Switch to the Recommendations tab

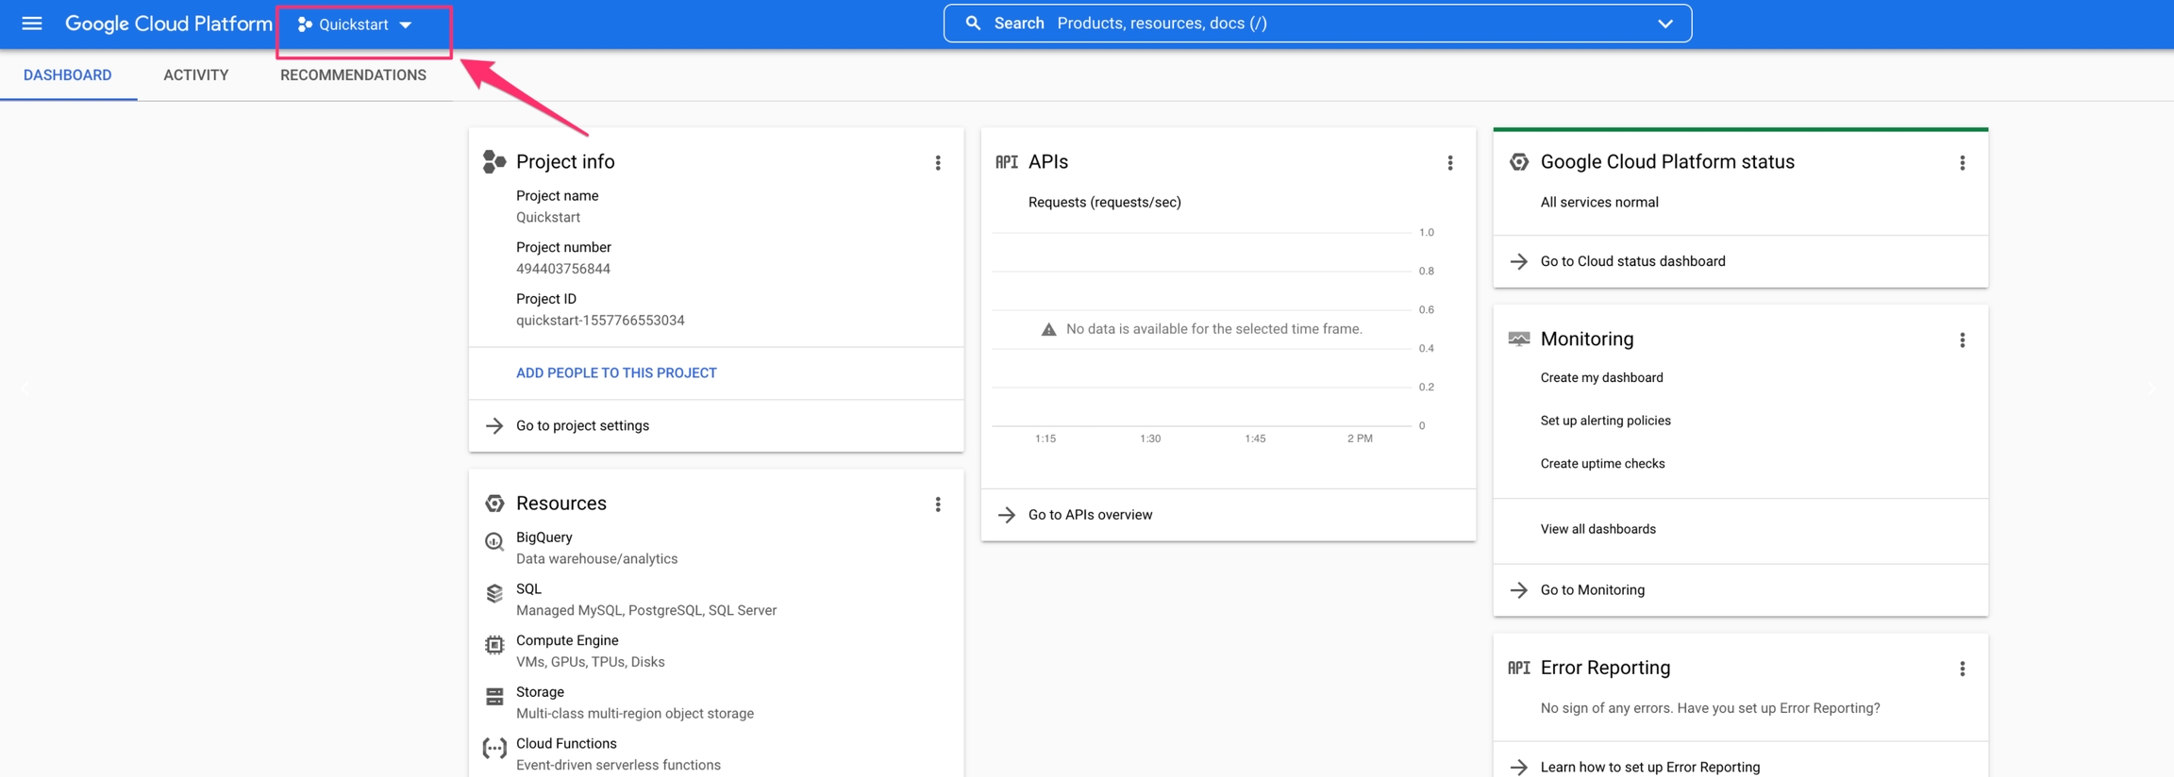353,75
